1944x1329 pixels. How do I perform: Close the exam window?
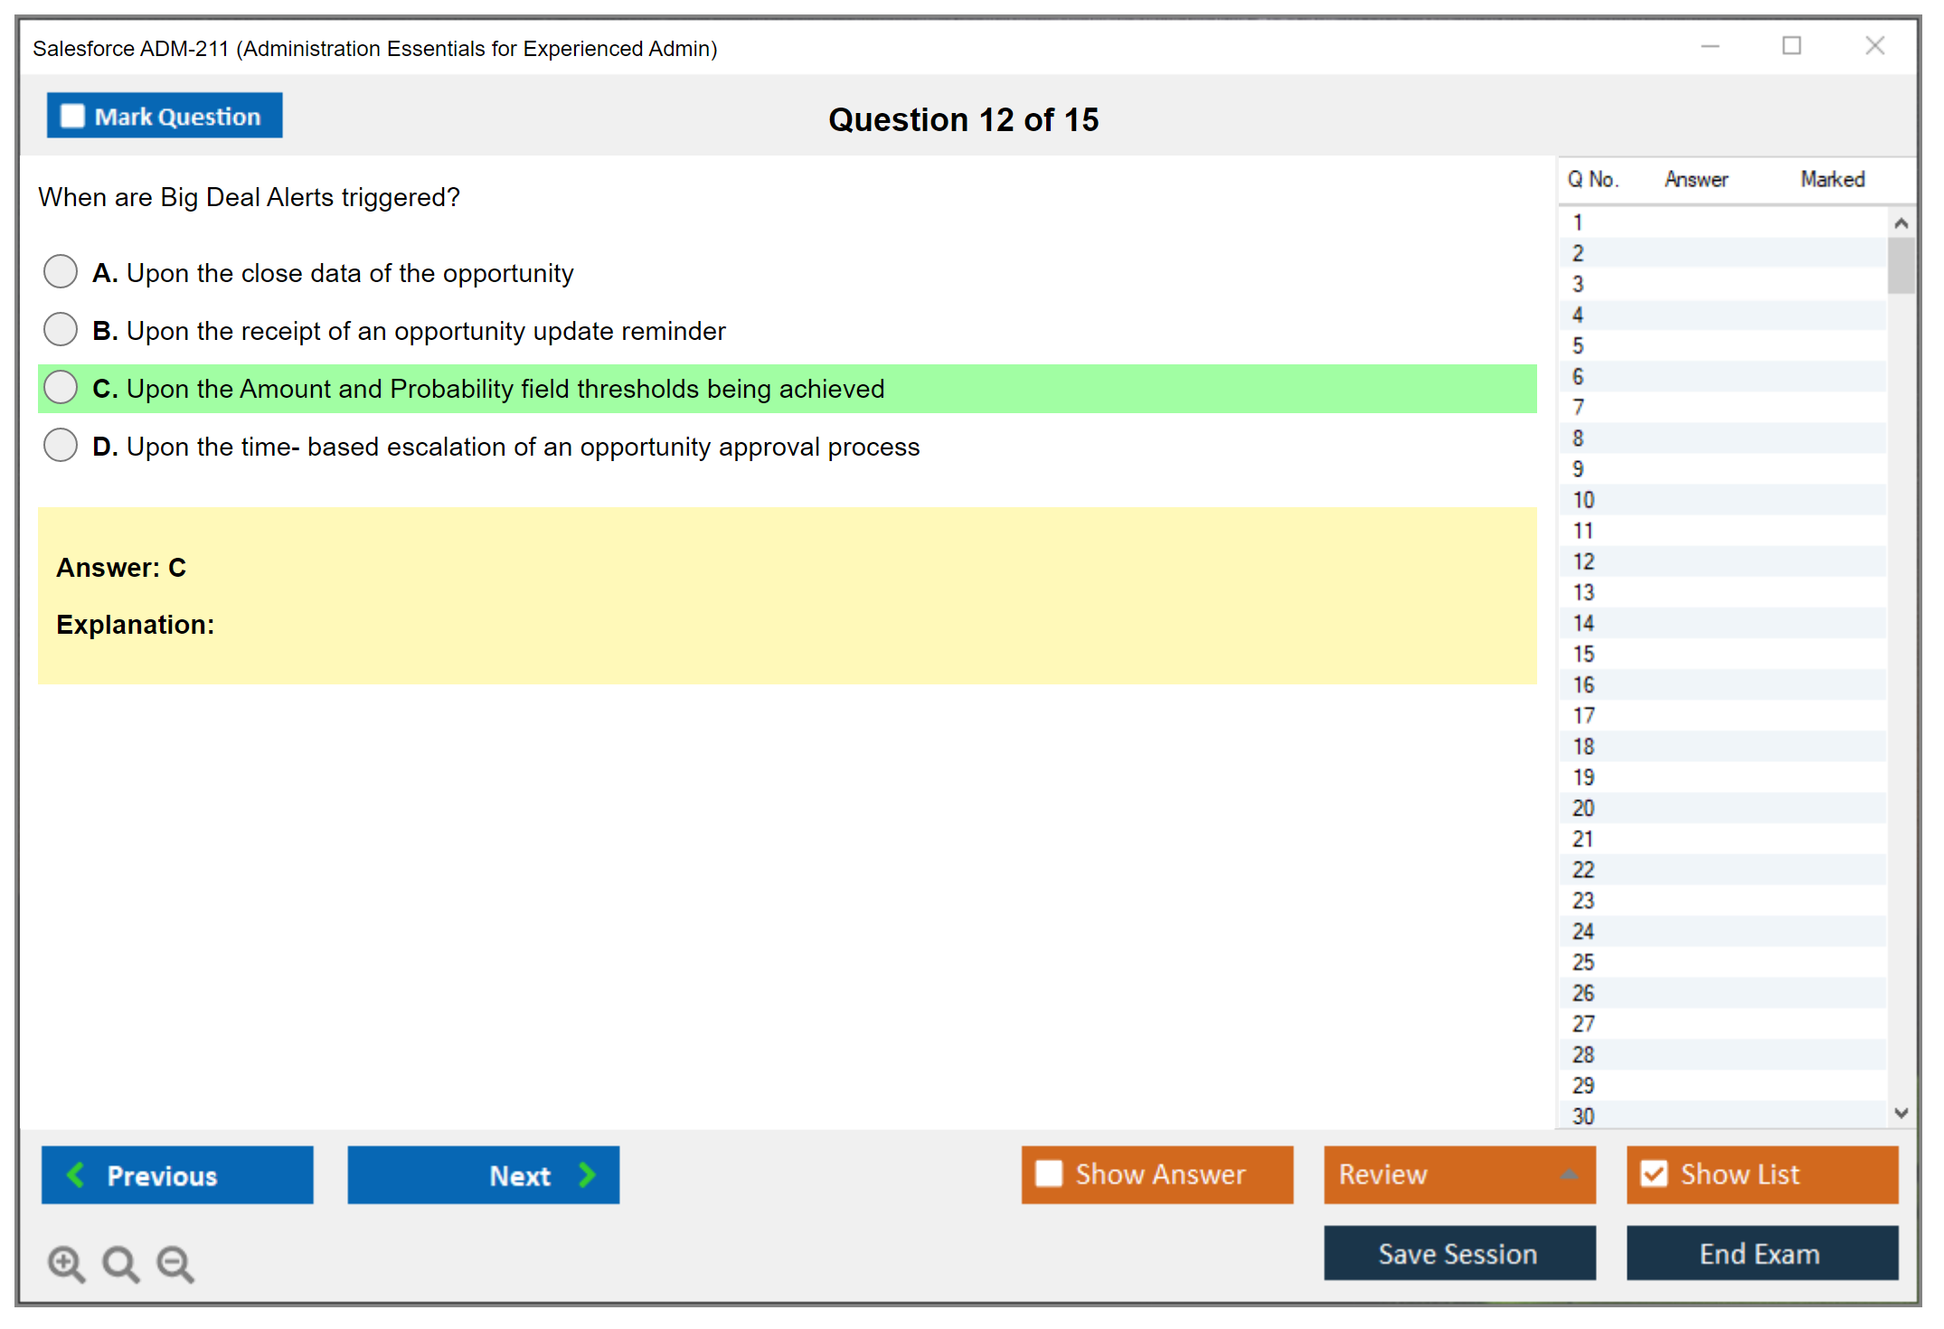point(1874,46)
